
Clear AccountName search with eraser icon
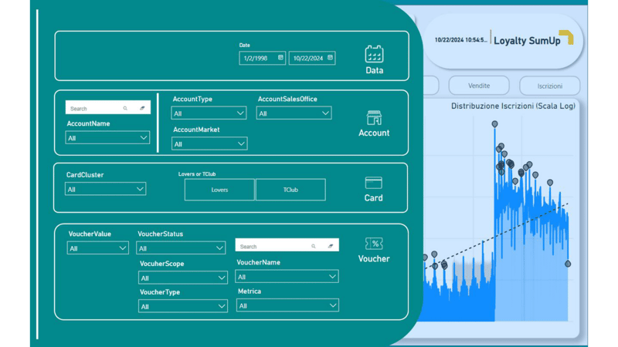142,109
